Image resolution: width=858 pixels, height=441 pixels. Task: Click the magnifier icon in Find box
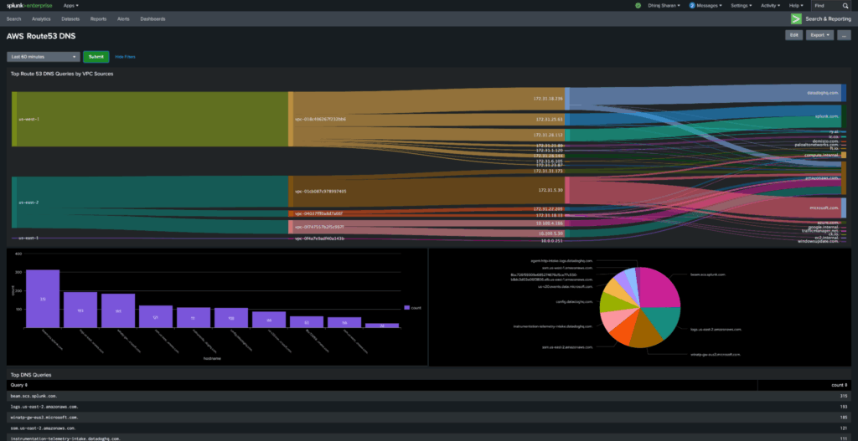click(x=845, y=6)
